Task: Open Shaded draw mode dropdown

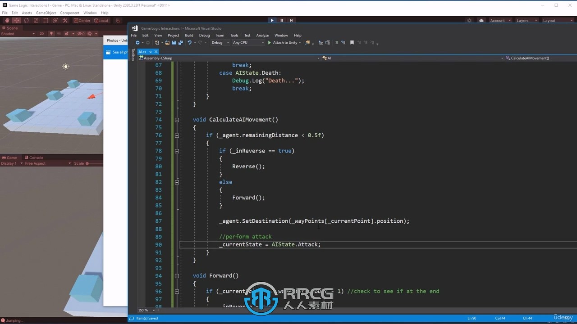Action: tap(18, 34)
